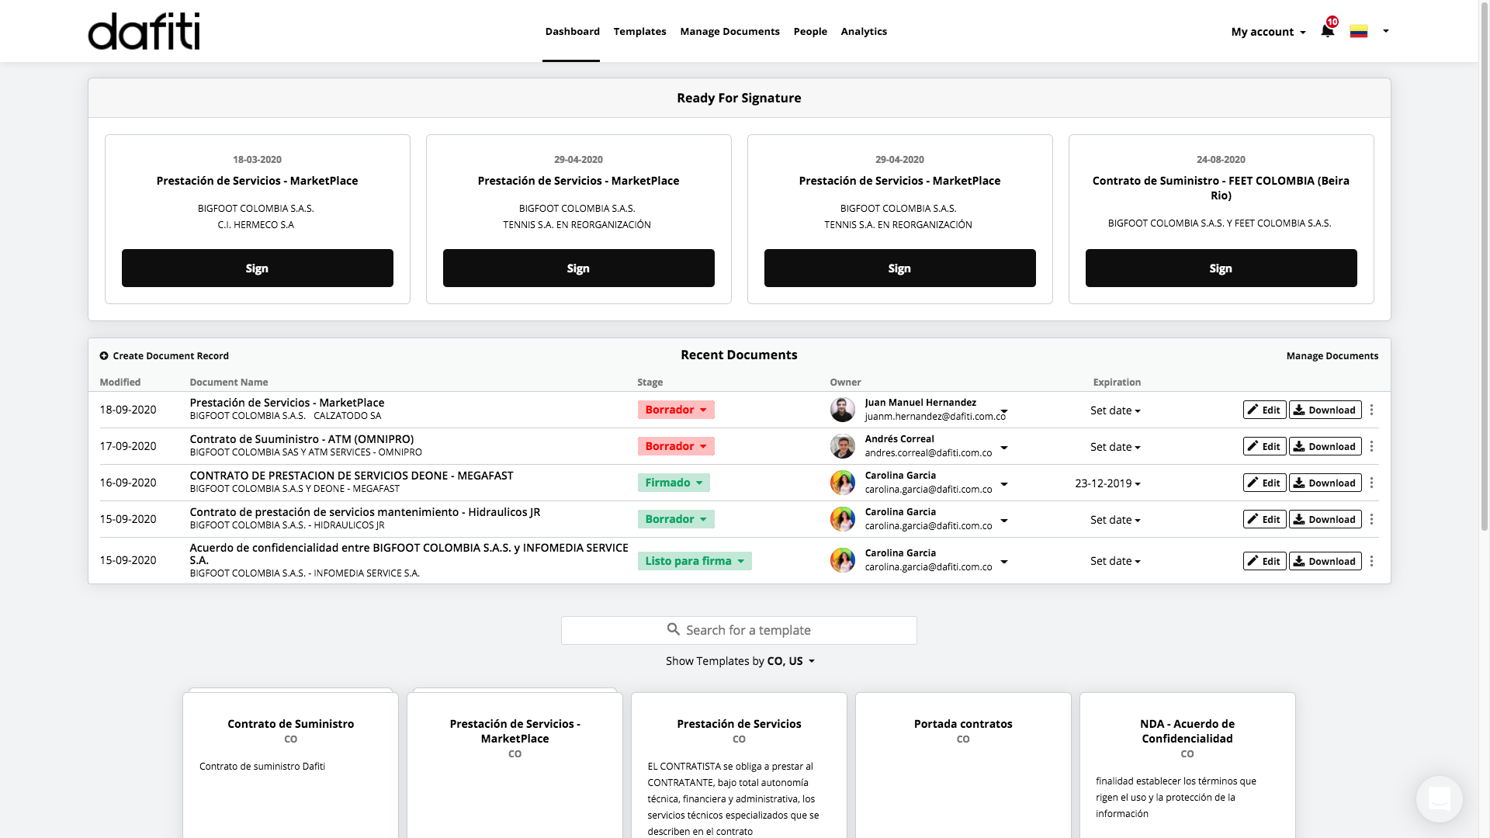1490x838 pixels.
Task: Change the Firmado stage dropdown
Action: pos(674,483)
